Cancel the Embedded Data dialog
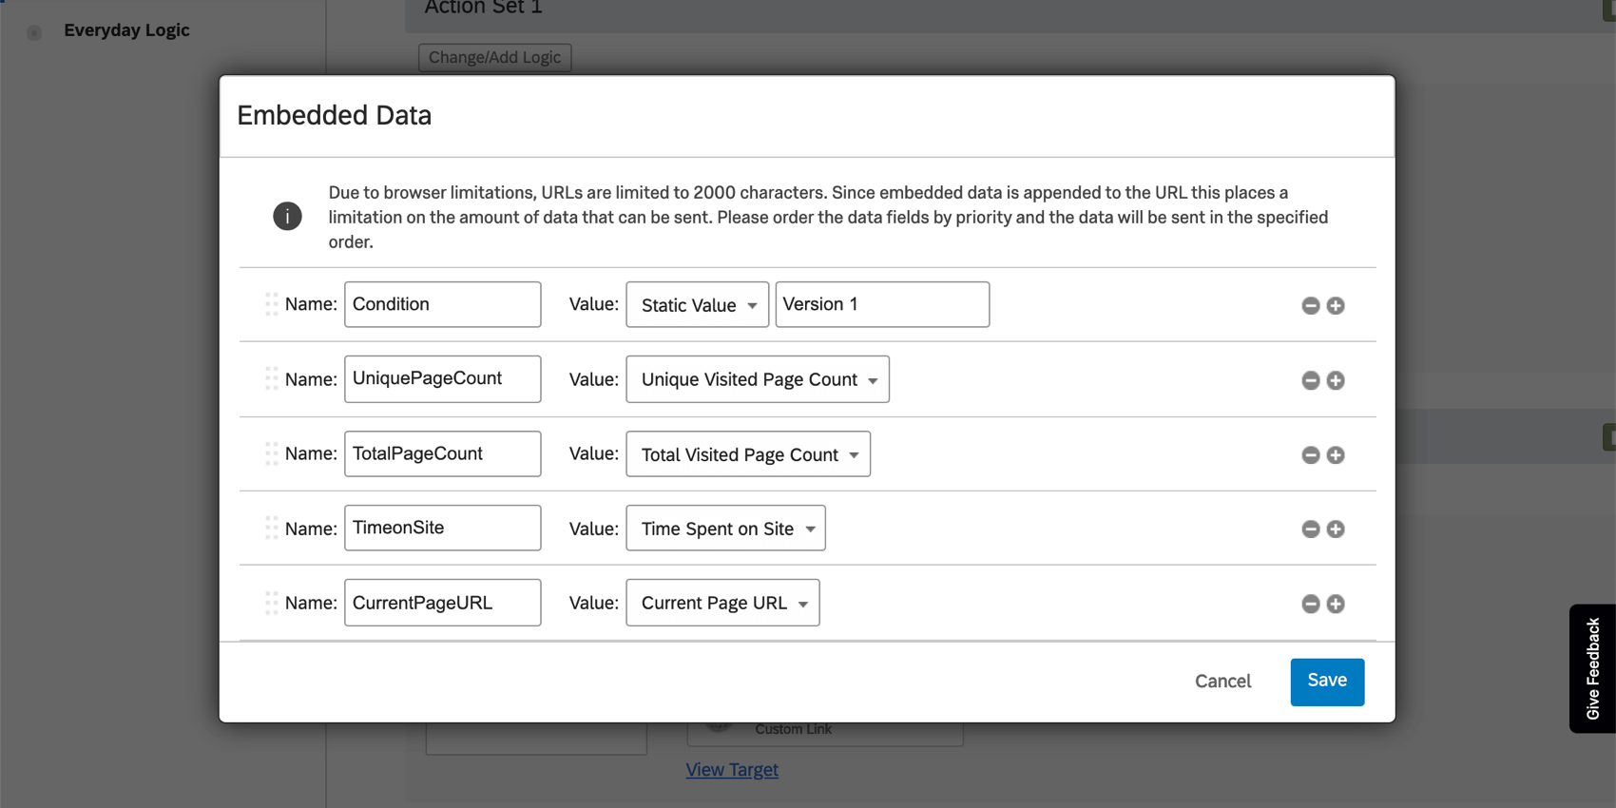This screenshot has width=1616, height=808. point(1222,682)
